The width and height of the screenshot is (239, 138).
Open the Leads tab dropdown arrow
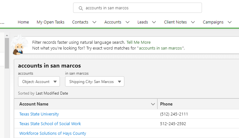point(154,22)
